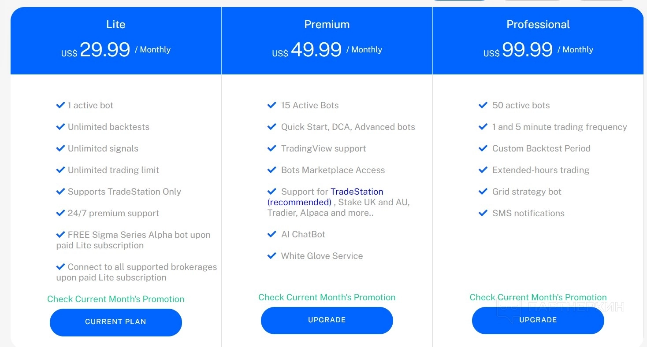Select the Premium plan header
647x347 pixels.
(x=327, y=25)
